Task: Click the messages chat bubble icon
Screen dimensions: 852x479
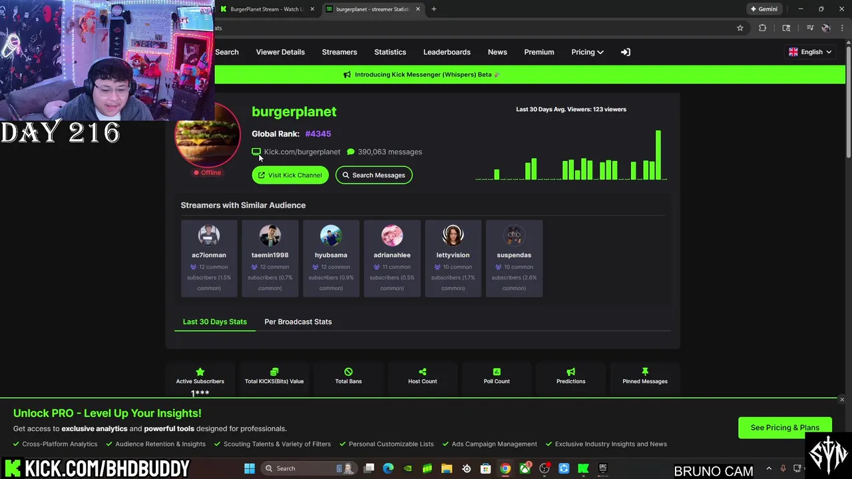Action: [351, 152]
